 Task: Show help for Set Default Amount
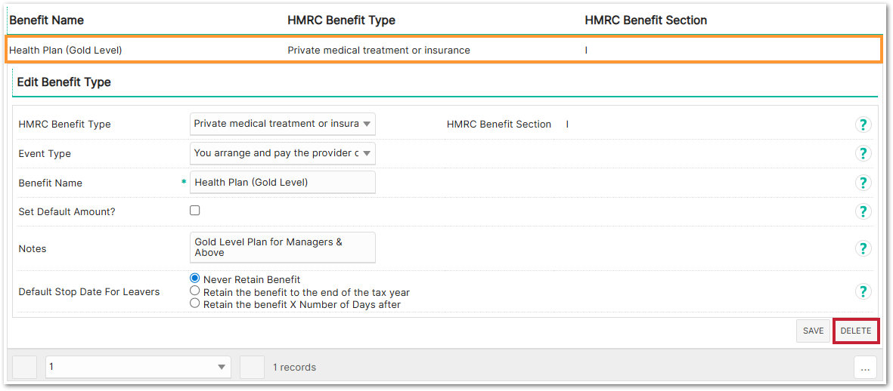[x=863, y=211]
